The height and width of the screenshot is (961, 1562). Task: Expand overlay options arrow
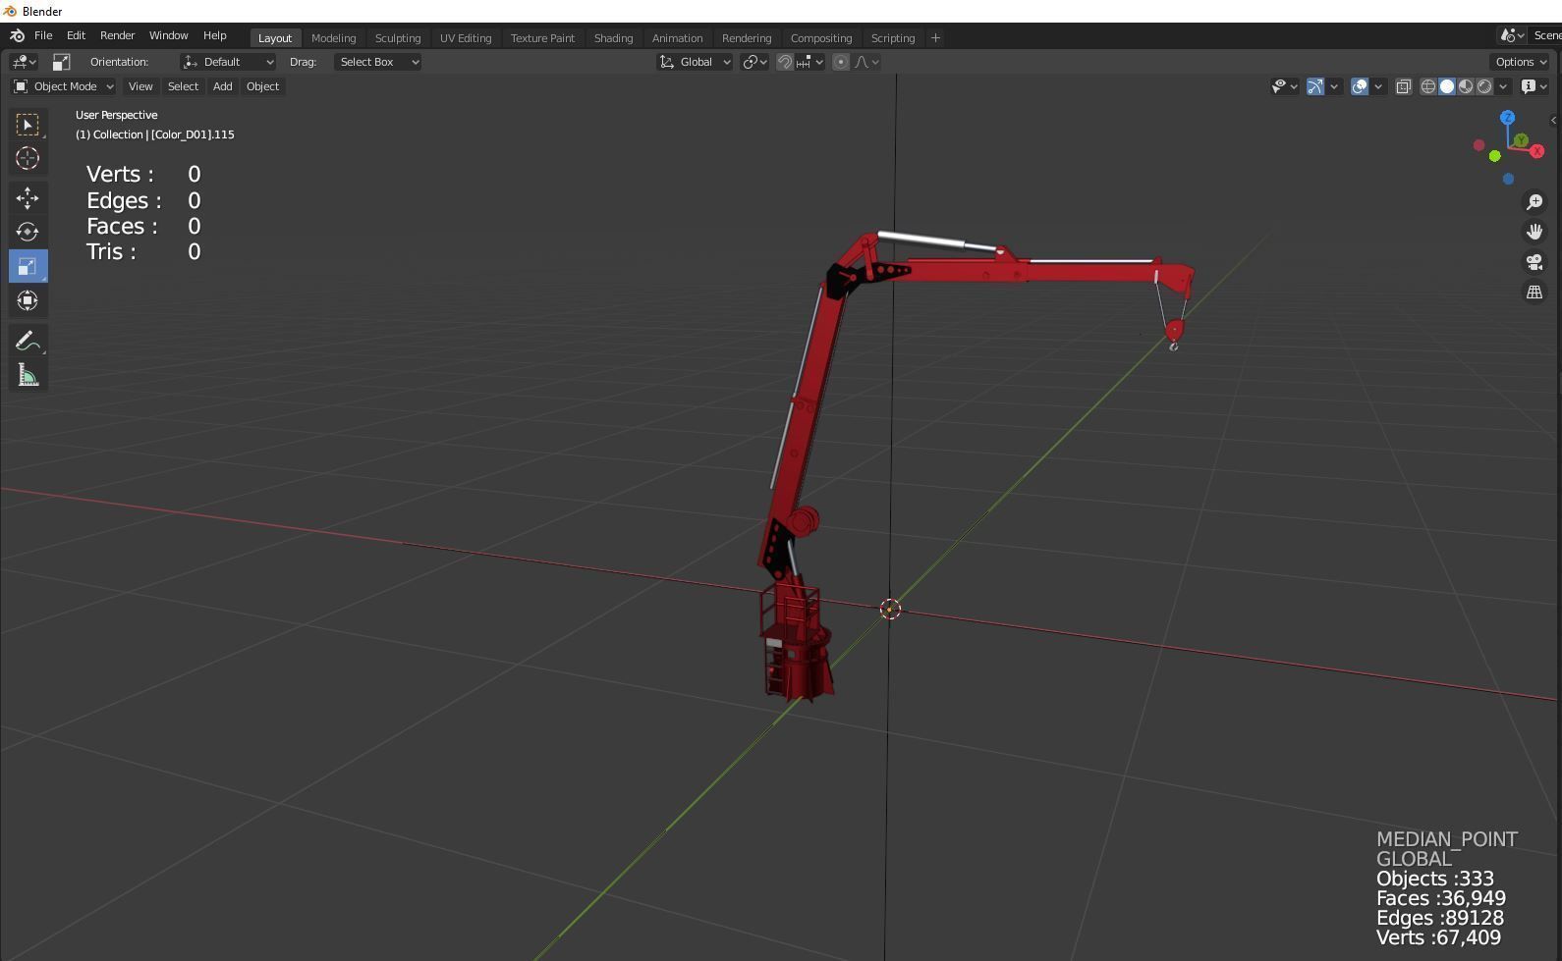click(1378, 86)
